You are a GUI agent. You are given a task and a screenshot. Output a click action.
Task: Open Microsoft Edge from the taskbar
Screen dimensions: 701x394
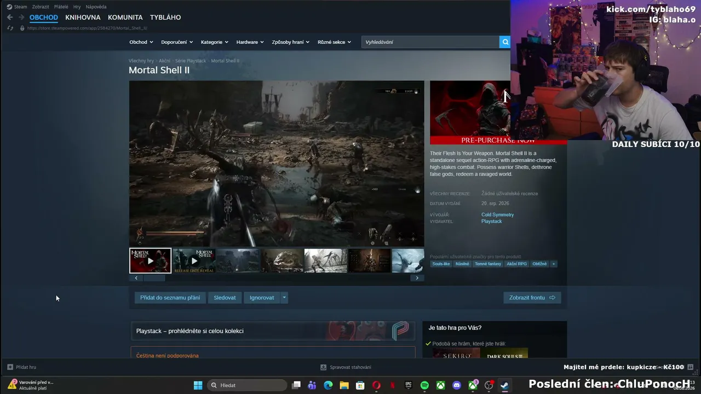328,385
